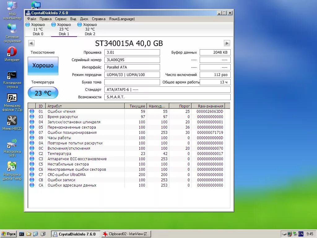The width and height of the screenshot is (317, 238).
Task: Select the Повторные попытки раскрутки row
Action: coord(126,143)
